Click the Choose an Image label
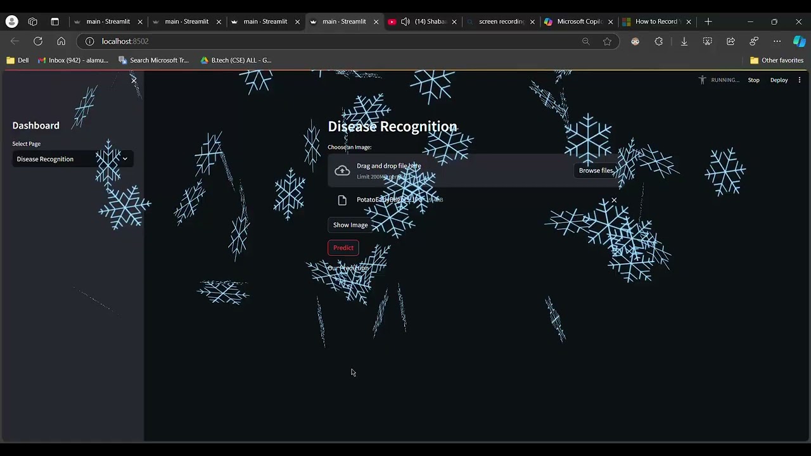 pyautogui.click(x=349, y=147)
